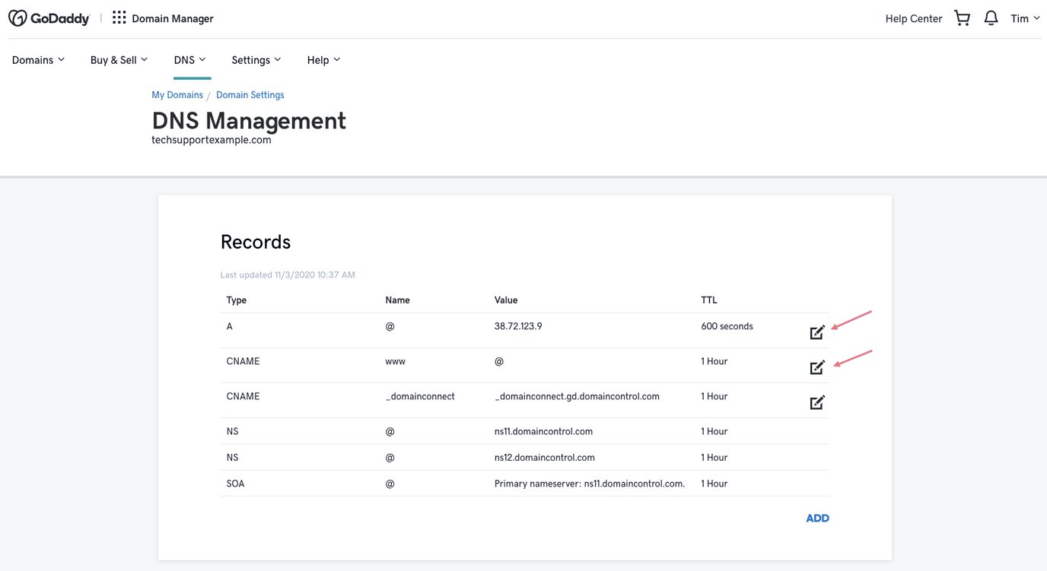
Task: Click the My Domains breadcrumb link
Action: [x=177, y=95]
